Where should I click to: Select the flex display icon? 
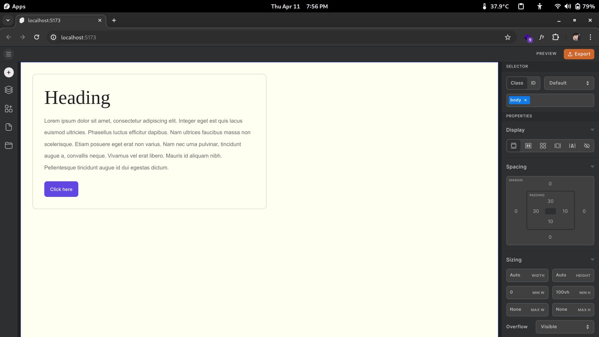528,146
